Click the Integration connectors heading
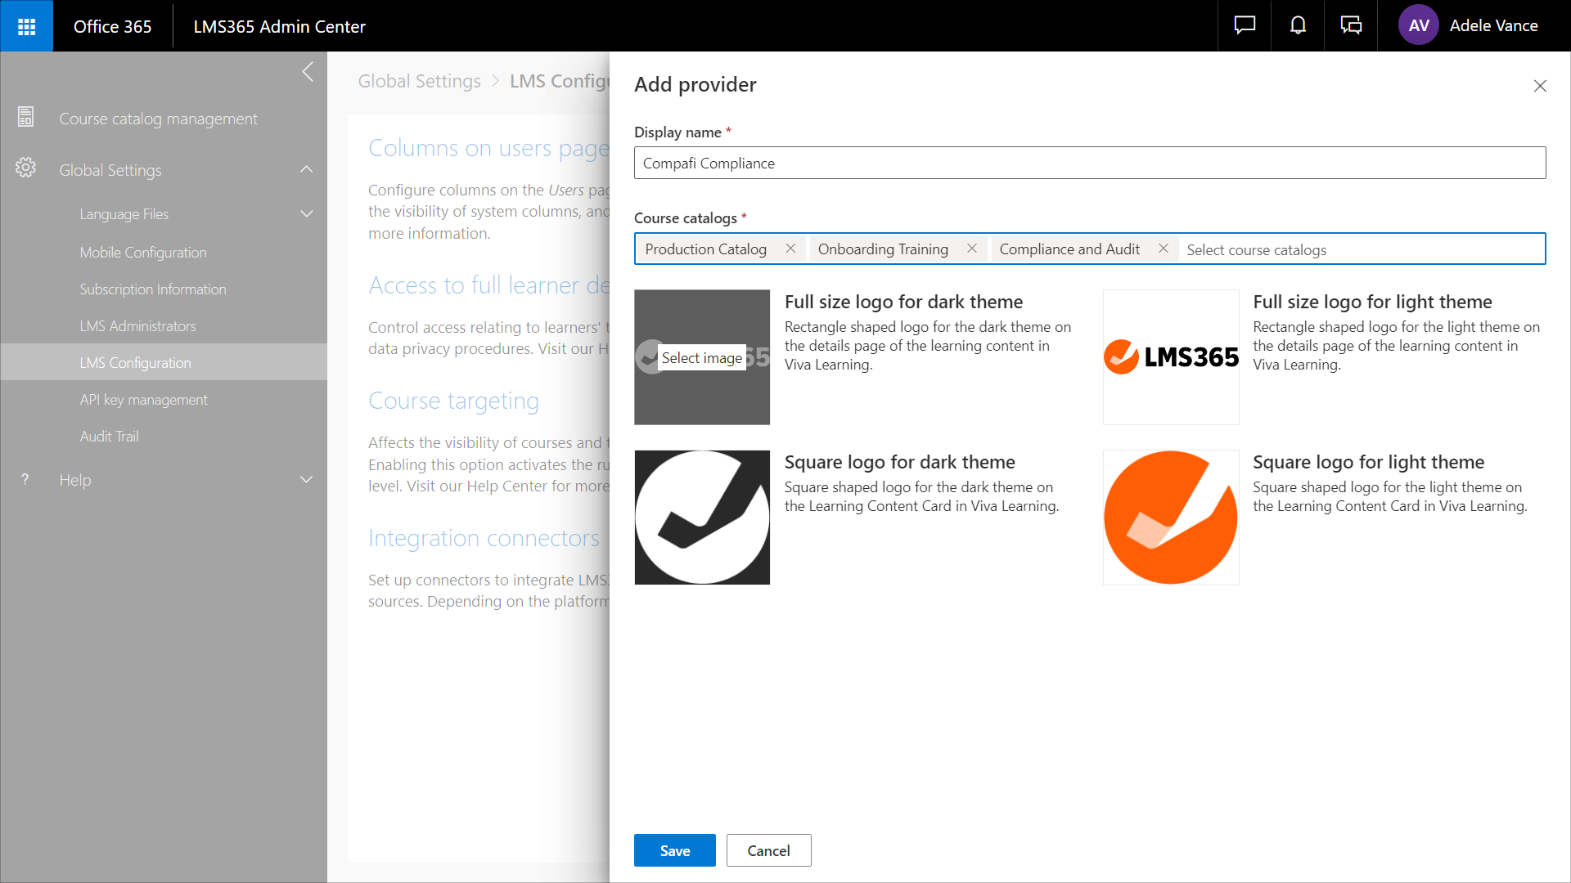Image resolution: width=1571 pixels, height=883 pixels. point(484,538)
